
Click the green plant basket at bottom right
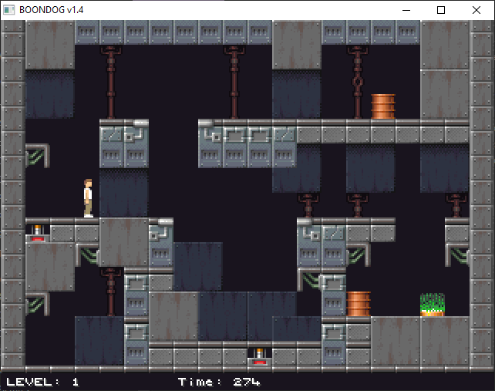(x=433, y=305)
